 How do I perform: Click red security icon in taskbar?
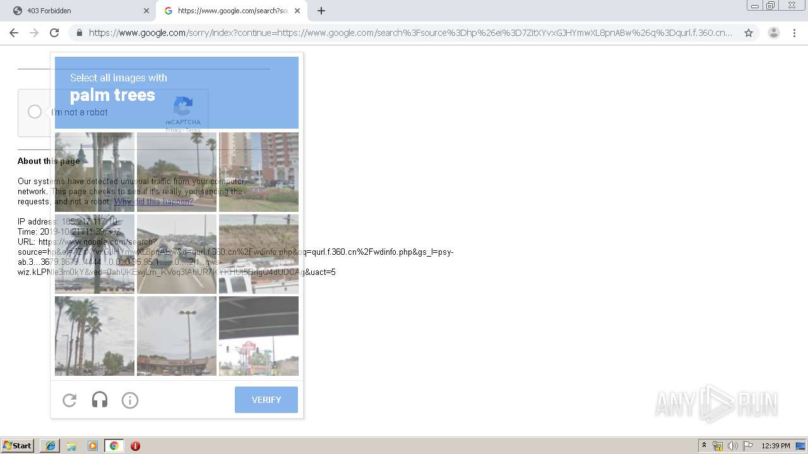click(x=135, y=446)
